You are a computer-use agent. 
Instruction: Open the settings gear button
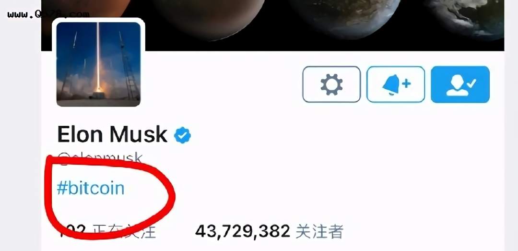coord(331,84)
